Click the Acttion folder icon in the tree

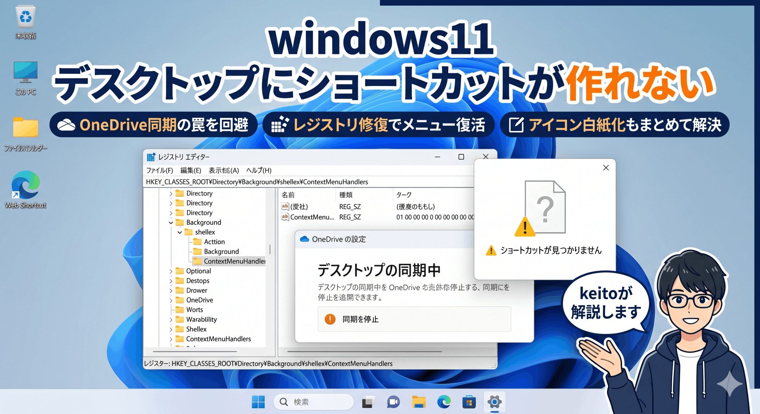197,241
